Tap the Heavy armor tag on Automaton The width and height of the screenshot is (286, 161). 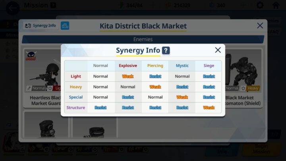pyautogui.click(x=252, y=88)
